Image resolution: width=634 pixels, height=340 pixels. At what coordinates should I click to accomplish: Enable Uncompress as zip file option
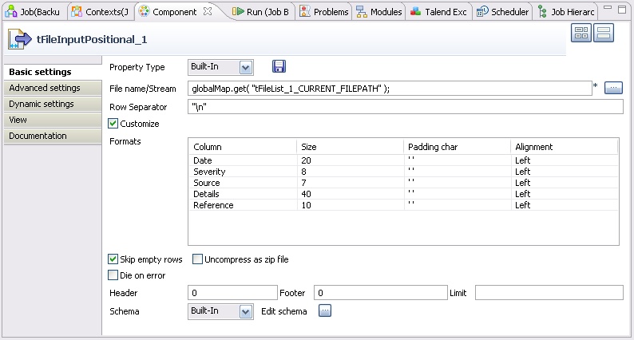point(198,259)
